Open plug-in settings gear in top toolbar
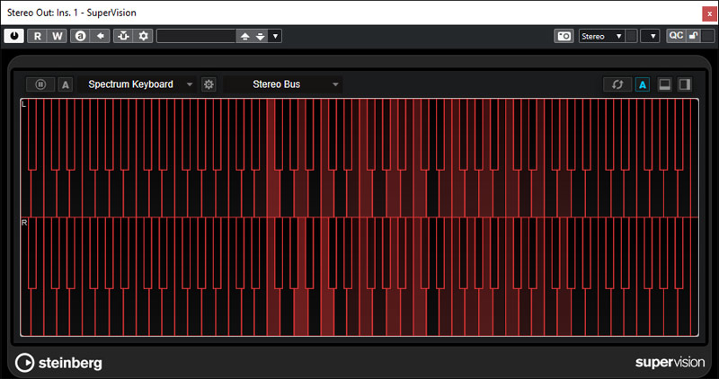The width and height of the screenshot is (719, 379). [x=144, y=36]
